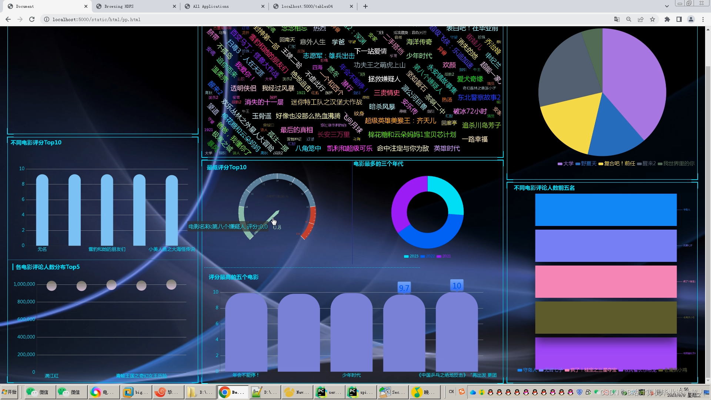The width and height of the screenshot is (711, 400).
Task: Open the user profile avatar icon
Action: (691, 20)
